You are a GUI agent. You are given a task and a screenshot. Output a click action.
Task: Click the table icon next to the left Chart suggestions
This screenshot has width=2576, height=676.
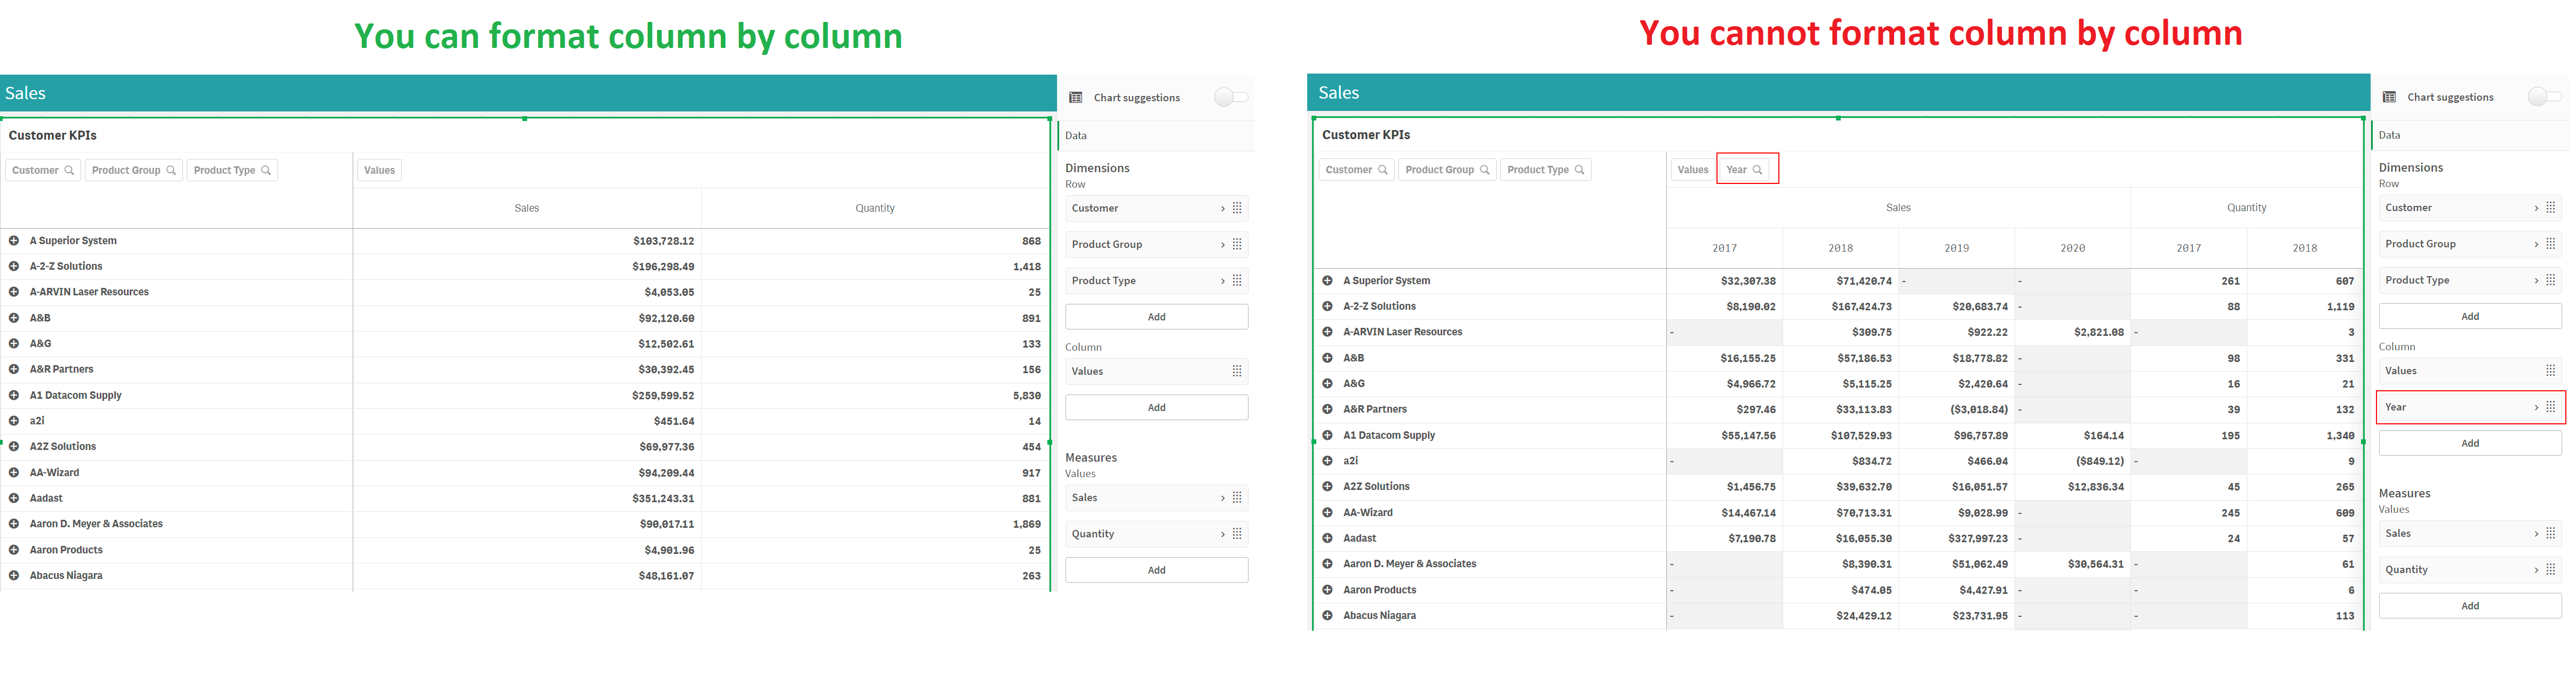(x=1076, y=98)
